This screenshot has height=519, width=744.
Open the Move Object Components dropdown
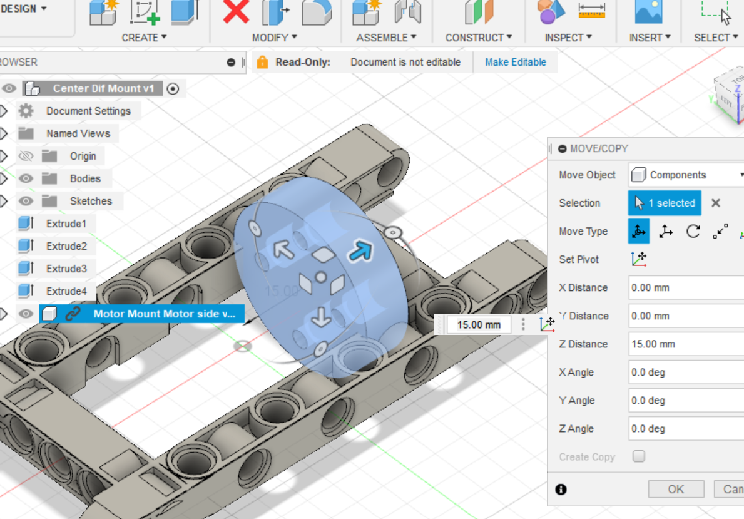pos(686,175)
